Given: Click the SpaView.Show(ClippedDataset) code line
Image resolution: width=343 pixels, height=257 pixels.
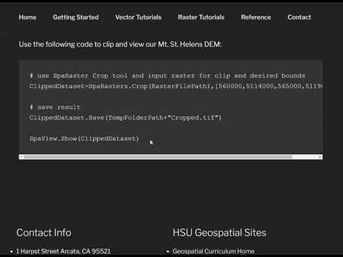Looking at the screenshot, I should tap(84, 138).
